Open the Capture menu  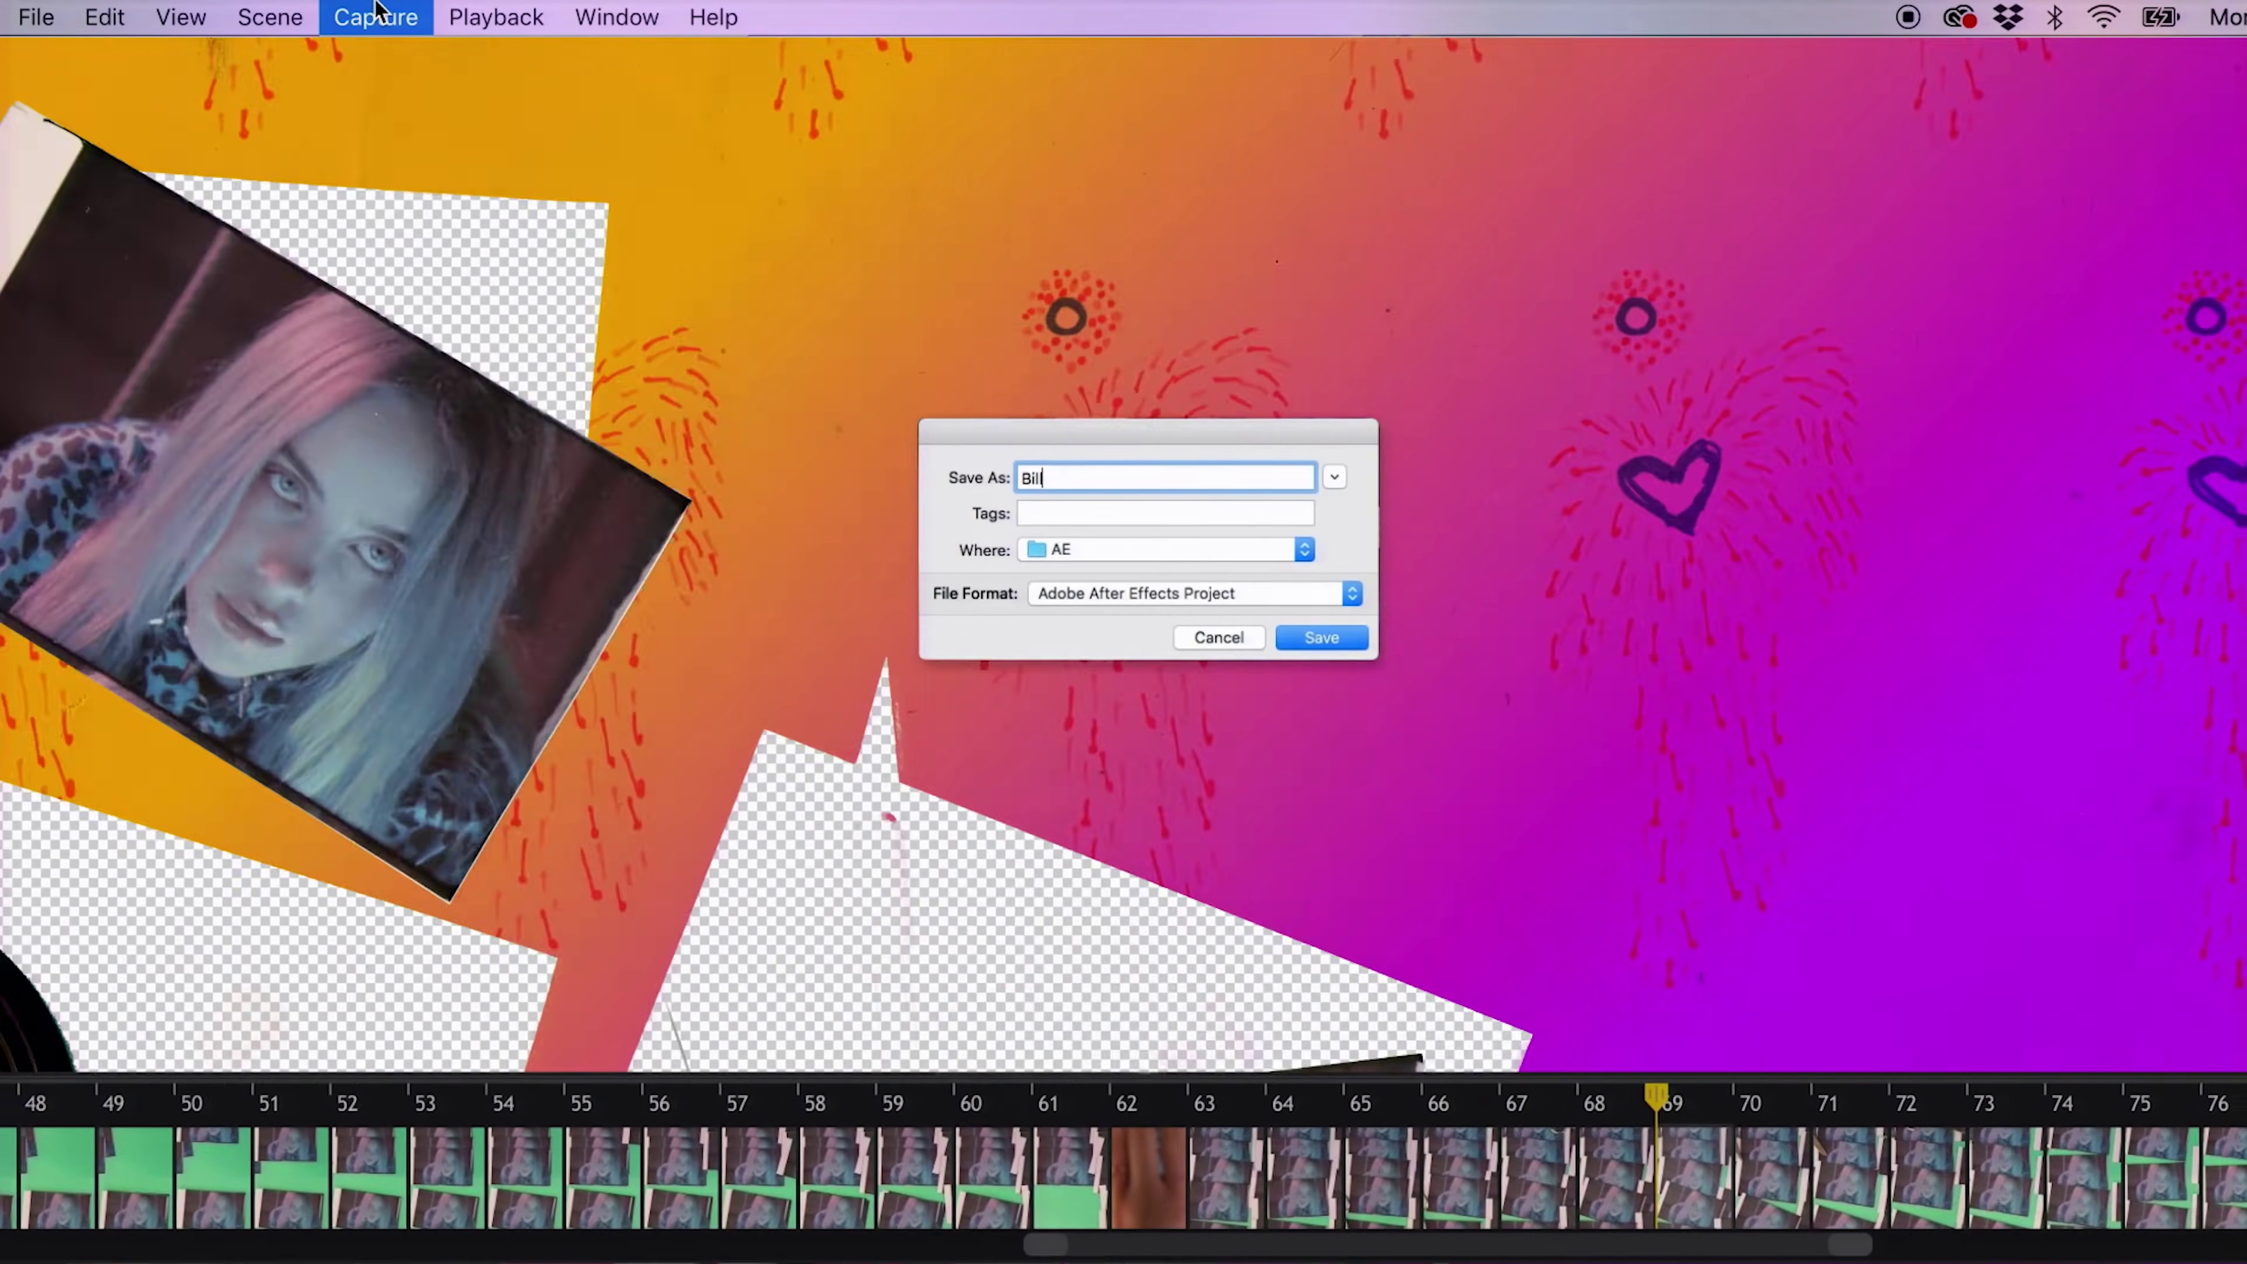(375, 18)
